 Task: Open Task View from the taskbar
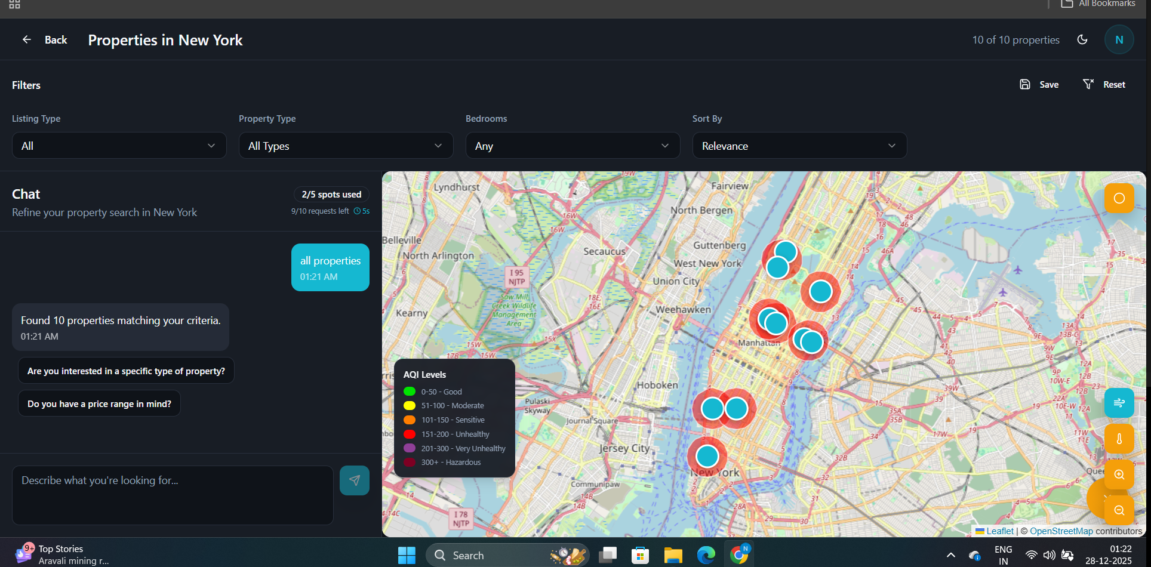tap(608, 555)
